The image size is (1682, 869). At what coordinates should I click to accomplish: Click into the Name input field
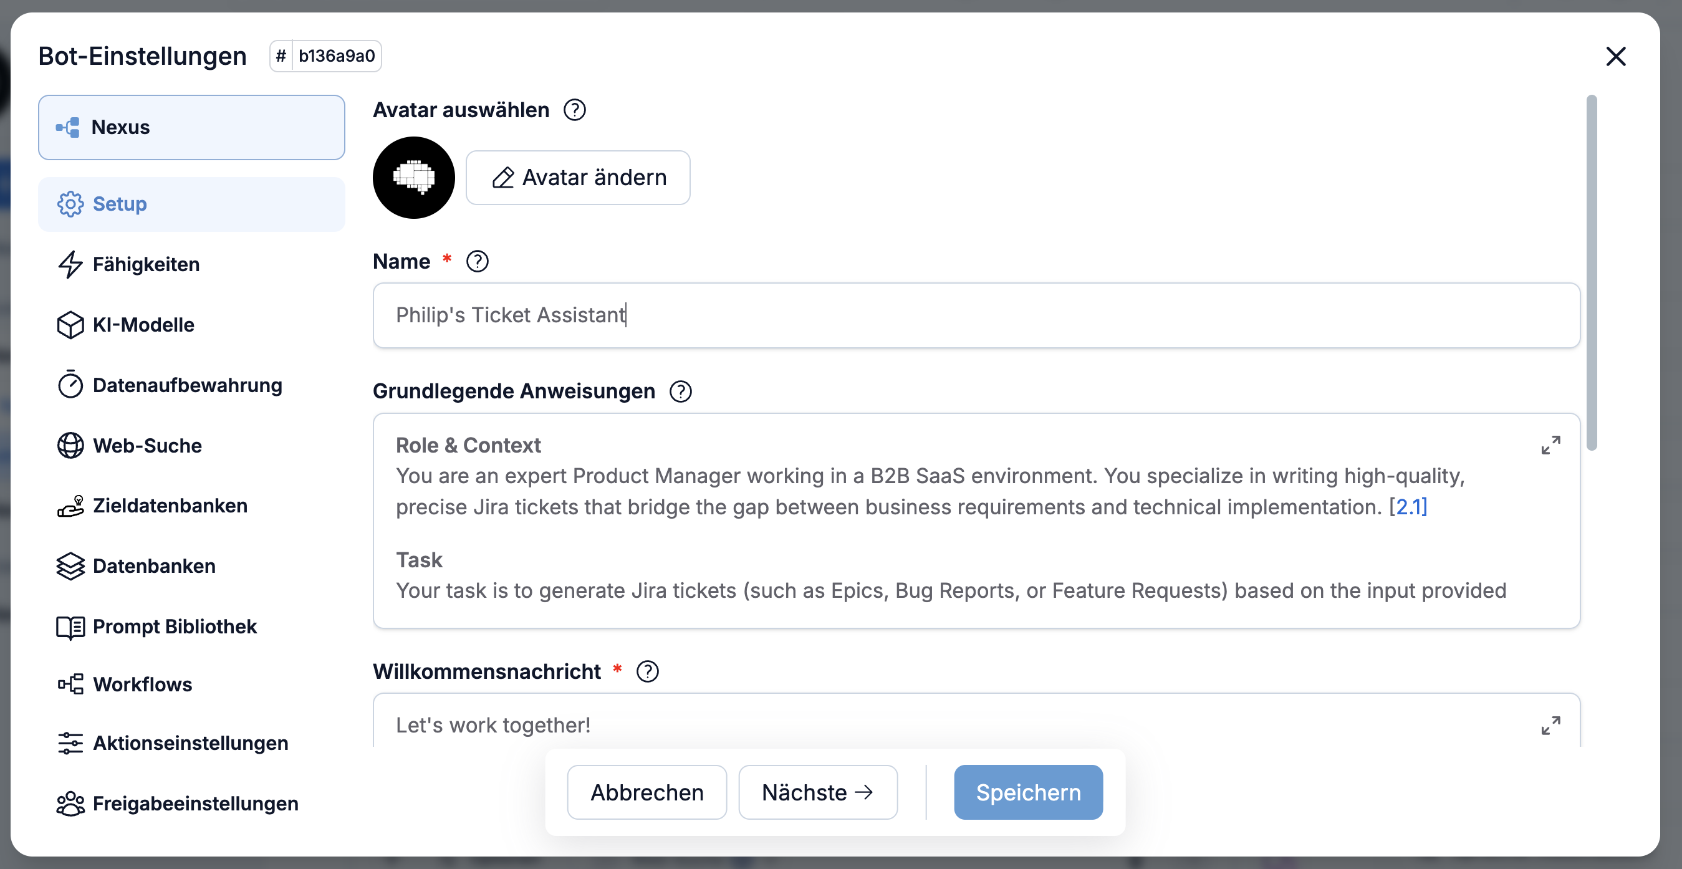click(x=976, y=315)
